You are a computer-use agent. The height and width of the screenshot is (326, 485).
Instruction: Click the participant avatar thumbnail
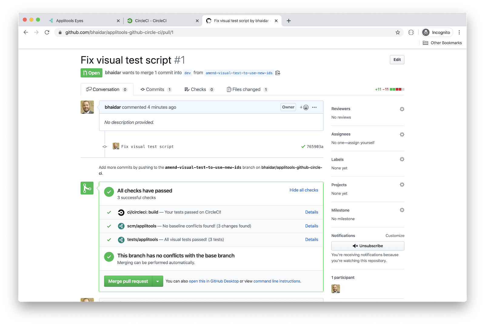tap(336, 289)
